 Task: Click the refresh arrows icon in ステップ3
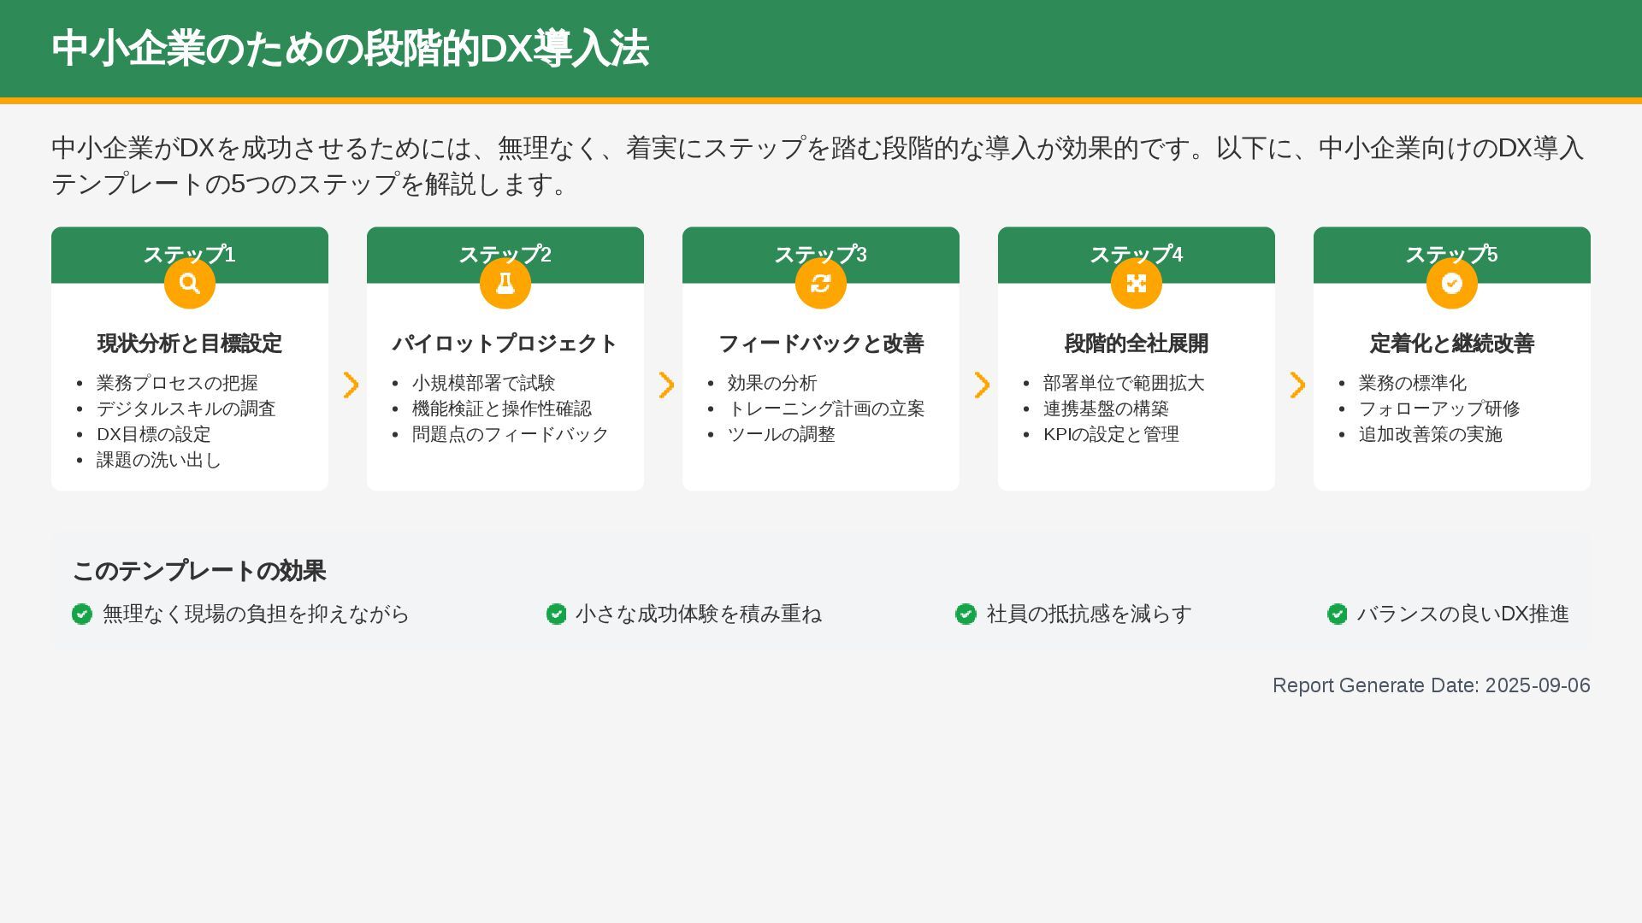pyautogui.click(x=821, y=283)
